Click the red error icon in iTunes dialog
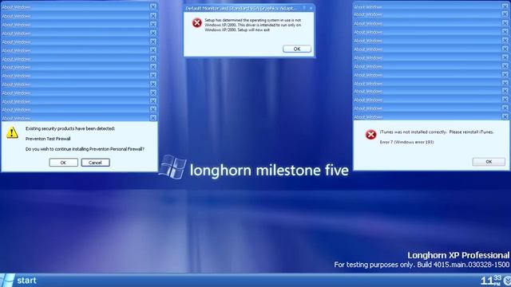511x287 pixels. pos(370,135)
